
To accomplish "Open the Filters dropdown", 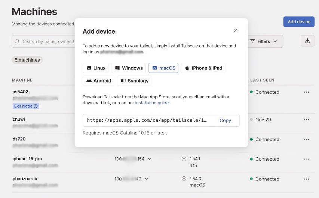I will [263, 41].
